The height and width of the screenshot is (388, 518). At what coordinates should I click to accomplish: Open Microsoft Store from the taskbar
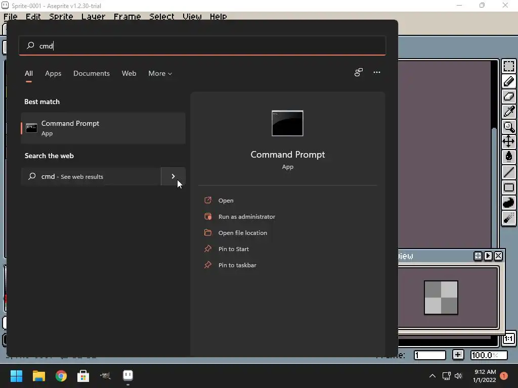[83, 376]
